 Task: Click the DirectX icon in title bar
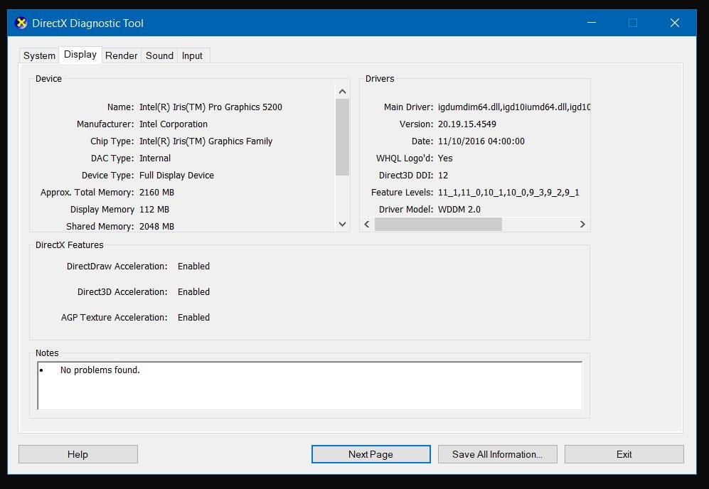tap(21, 23)
